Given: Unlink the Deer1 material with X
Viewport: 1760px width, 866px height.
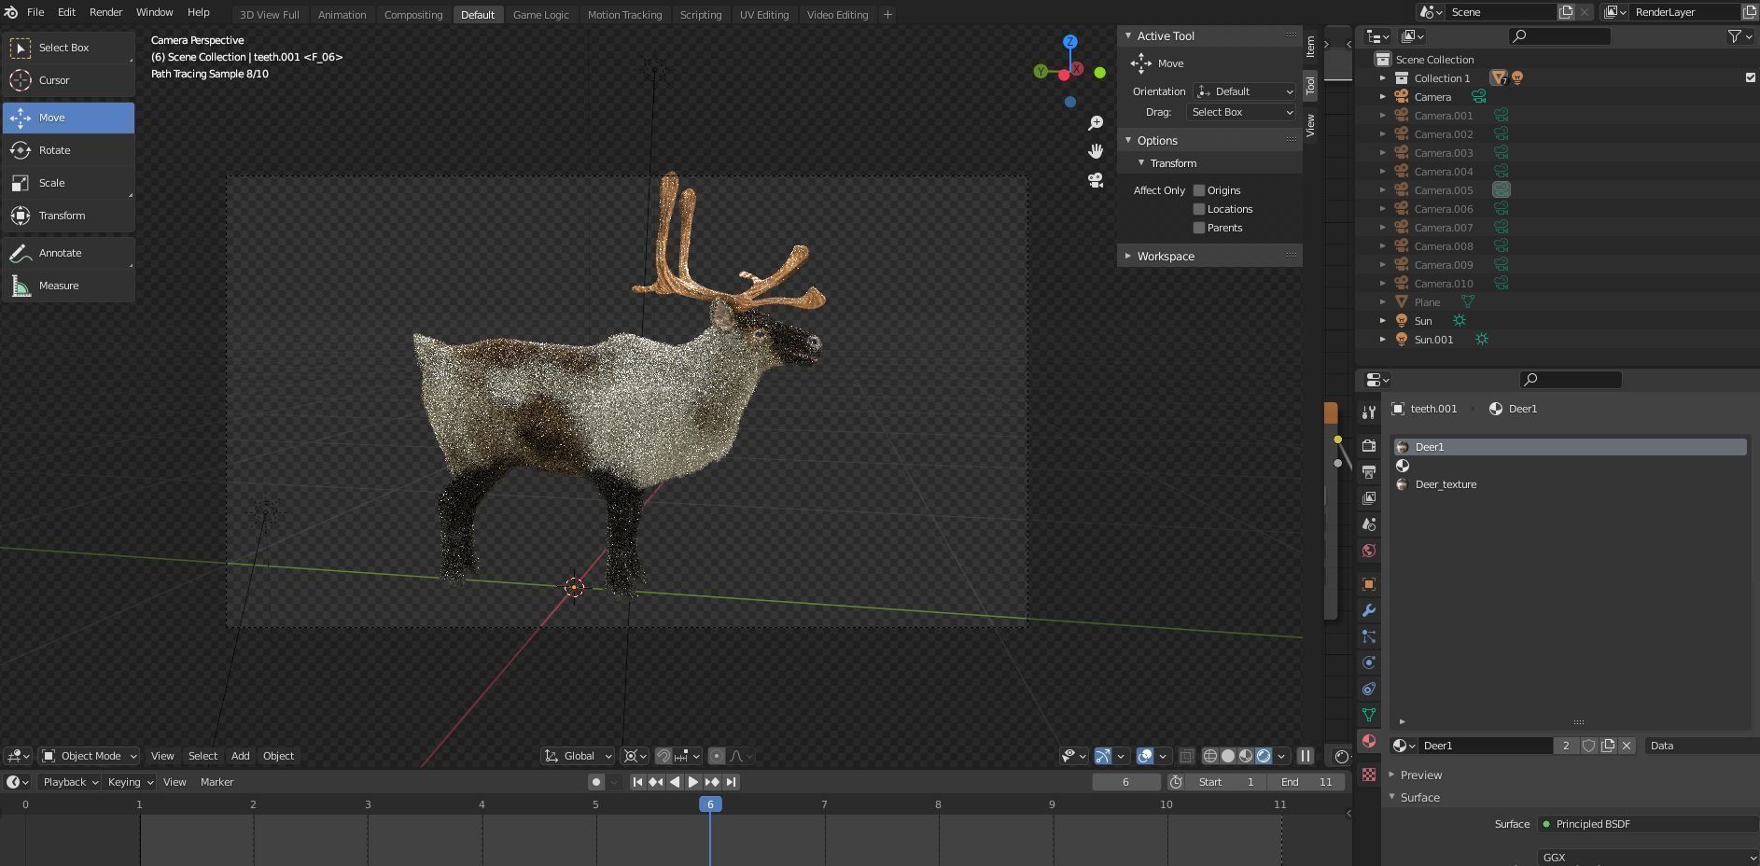Looking at the screenshot, I should click(1627, 746).
